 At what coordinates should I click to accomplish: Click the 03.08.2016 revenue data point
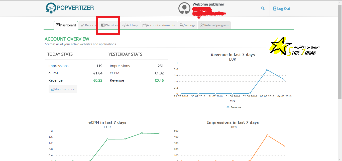coord(267,70)
